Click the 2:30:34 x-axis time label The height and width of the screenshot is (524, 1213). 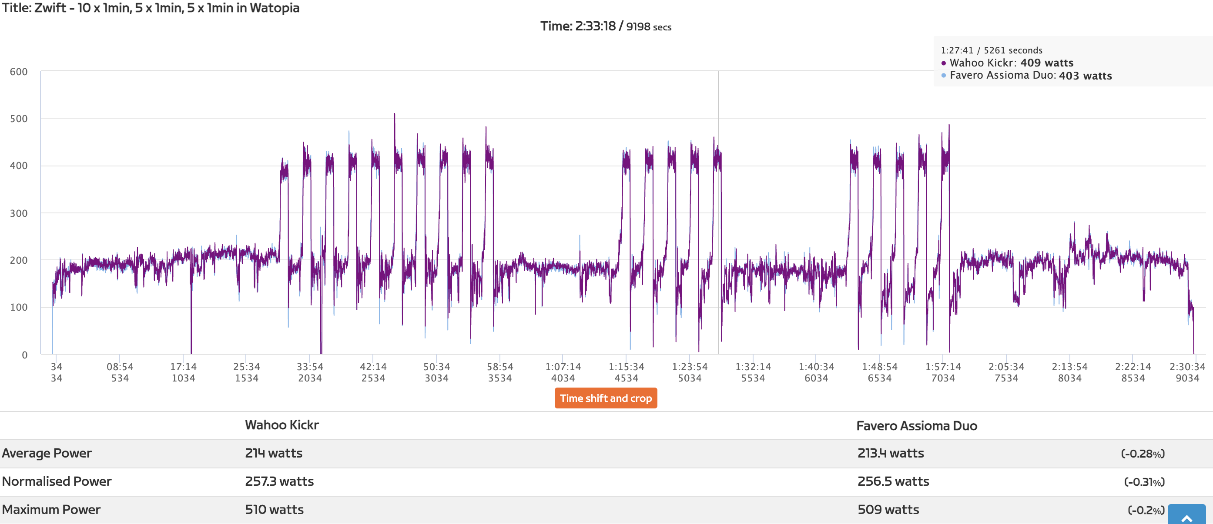[x=1186, y=366]
